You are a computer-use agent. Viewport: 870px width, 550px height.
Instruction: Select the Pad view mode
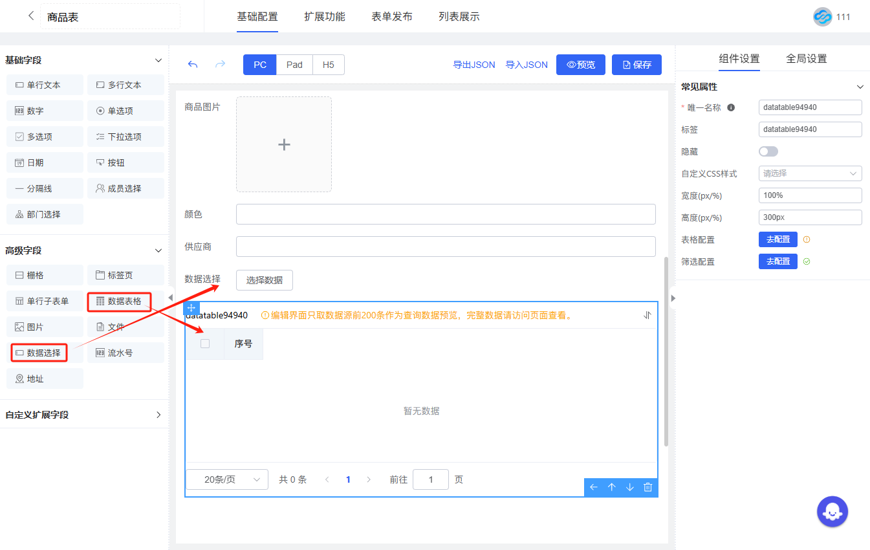pyautogui.click(x=294, y=65)
